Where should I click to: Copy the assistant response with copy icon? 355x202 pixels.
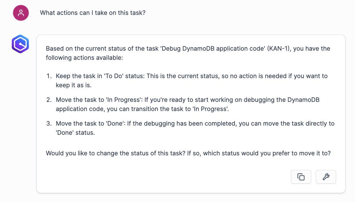tap(301, 177)
